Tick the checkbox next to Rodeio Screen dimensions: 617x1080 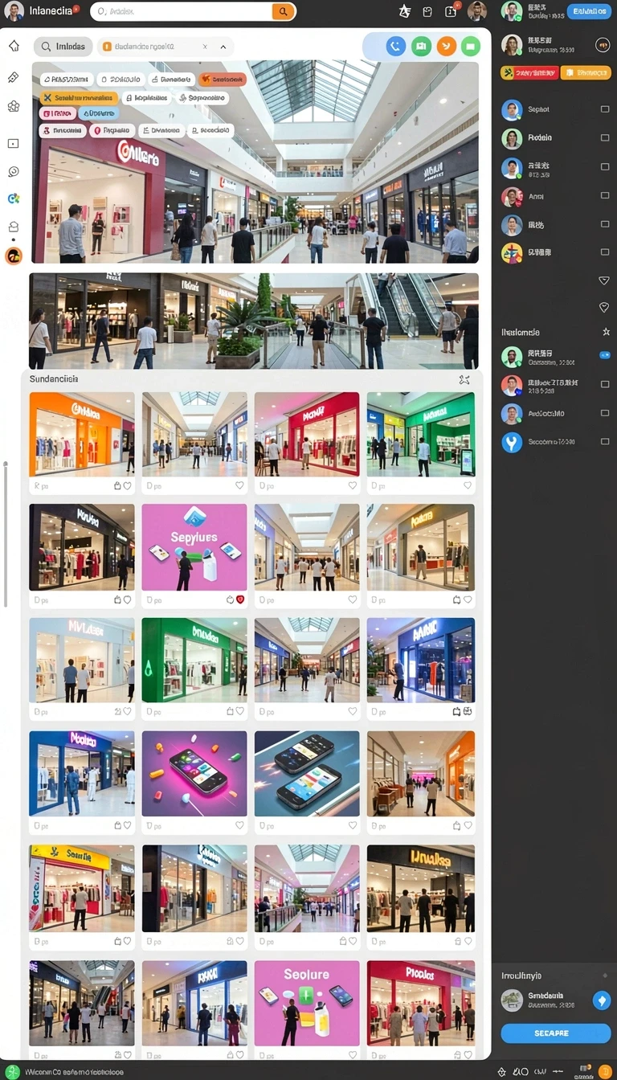(x=605, y=138)
